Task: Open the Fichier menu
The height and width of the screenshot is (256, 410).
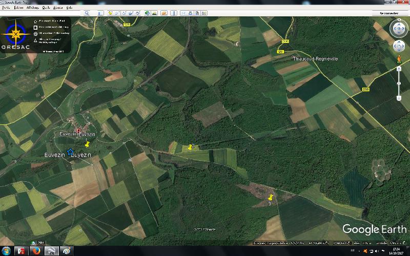Action: 6,8
